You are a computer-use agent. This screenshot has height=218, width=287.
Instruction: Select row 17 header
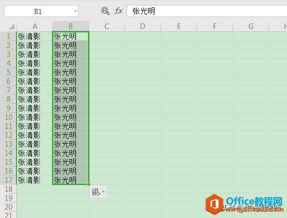coord(8,180)
